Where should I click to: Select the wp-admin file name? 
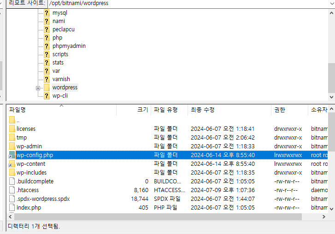pyautogui.click(x=29, y=146)
